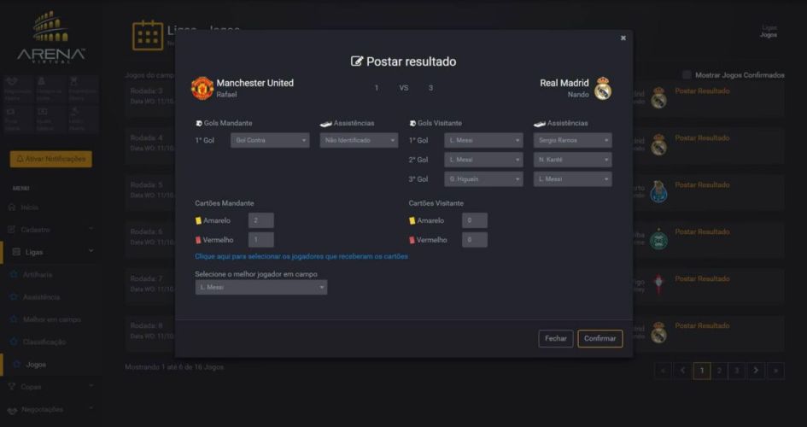Image resolution: width=807 pixels, height=427 pixels.
Task: Open the Artilharia sidebar item
Action: tap(37, 275)
